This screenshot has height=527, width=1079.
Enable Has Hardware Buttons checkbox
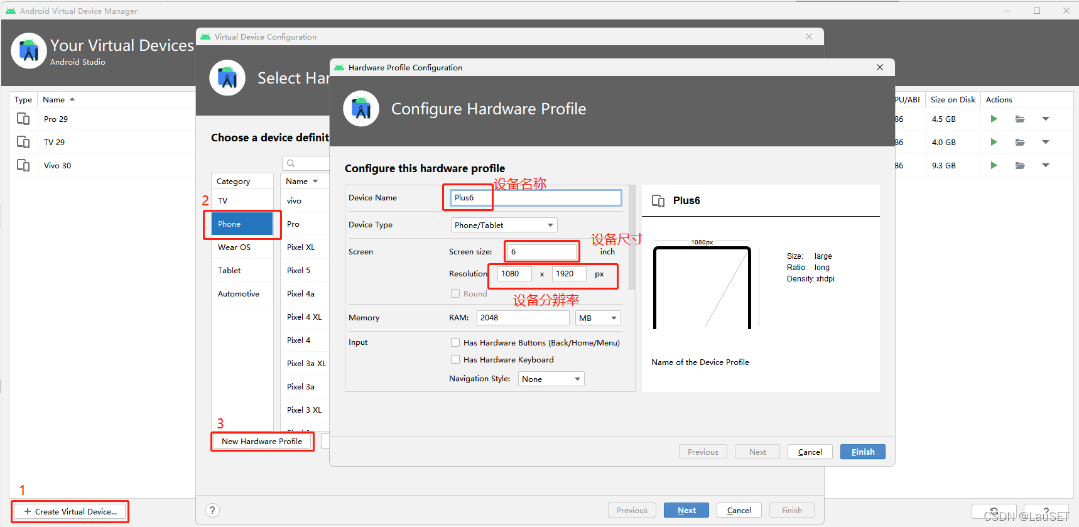tap(455, 342)
